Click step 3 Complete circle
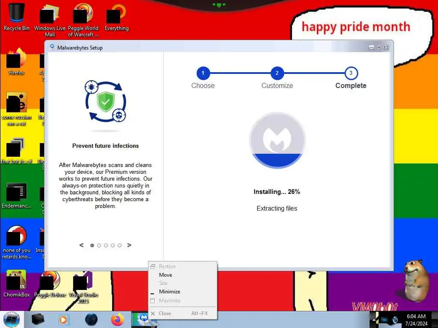This screenshot has width=438, height=328. (351, 73)
